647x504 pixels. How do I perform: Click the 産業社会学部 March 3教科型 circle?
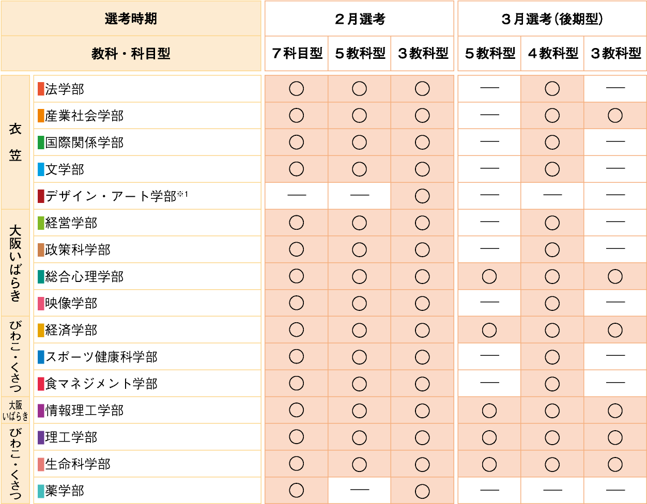(x=615, y=116)
